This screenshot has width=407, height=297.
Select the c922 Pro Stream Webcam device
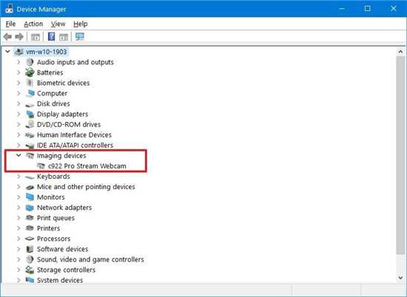click(87, 166)
